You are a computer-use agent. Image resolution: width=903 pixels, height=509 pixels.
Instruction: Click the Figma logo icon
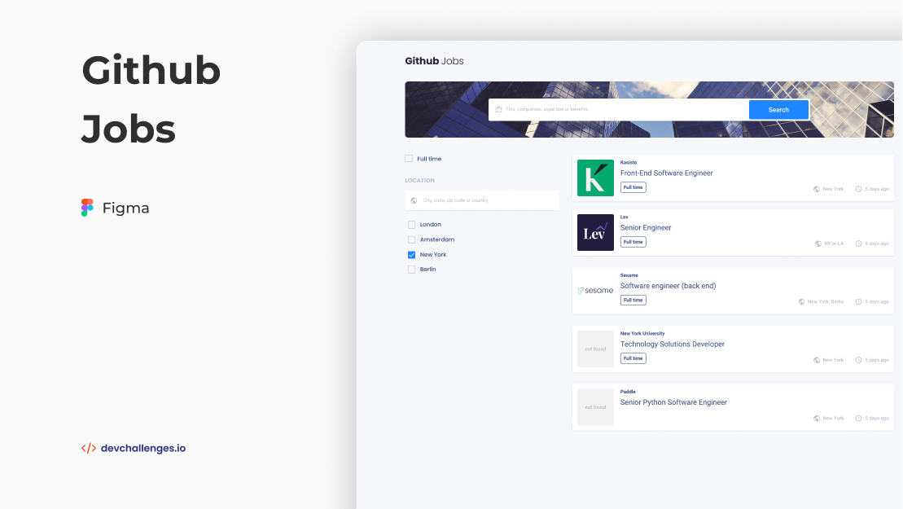click(x=88, y=208)
